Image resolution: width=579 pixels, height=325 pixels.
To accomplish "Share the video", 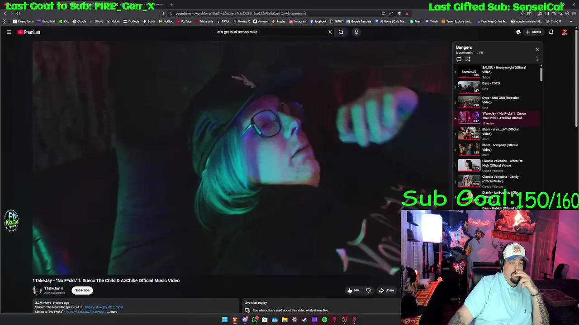I will coord(387,290).
